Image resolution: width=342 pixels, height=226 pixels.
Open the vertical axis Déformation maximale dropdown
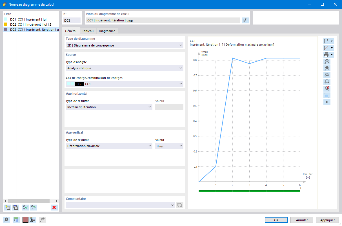[109, 146]
